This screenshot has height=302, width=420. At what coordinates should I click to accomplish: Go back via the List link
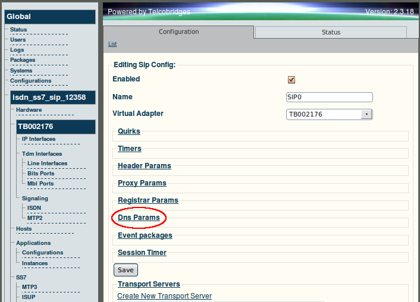112,44
